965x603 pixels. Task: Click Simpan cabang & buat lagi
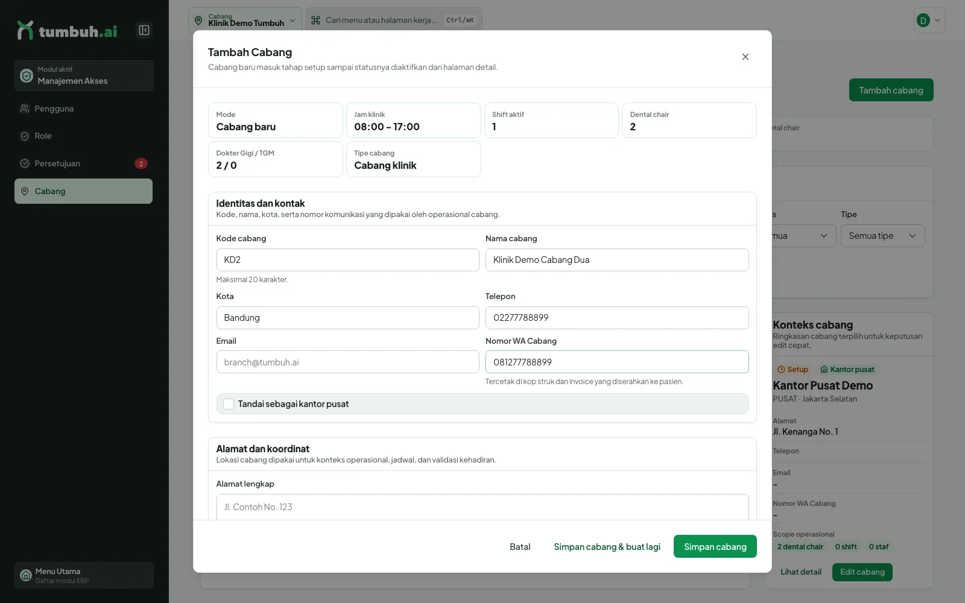click(607, 546)
